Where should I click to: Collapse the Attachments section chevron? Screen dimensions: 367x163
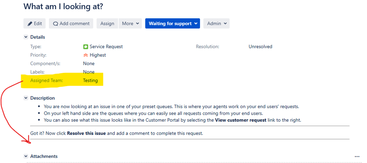[x=26, y=156]
